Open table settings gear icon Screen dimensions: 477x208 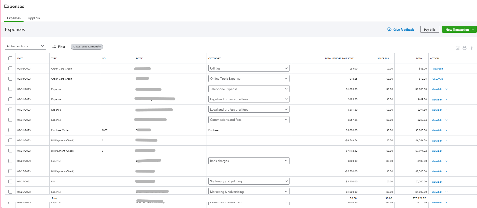pyautogui.click(x=471, y=48)
